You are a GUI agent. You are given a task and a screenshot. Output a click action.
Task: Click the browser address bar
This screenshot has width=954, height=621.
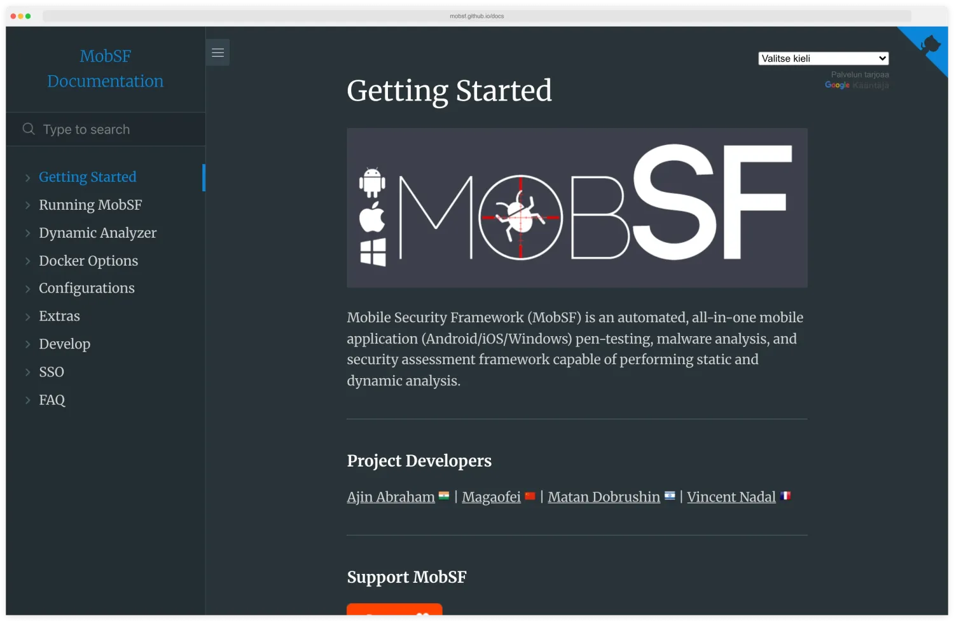[477, 16]
